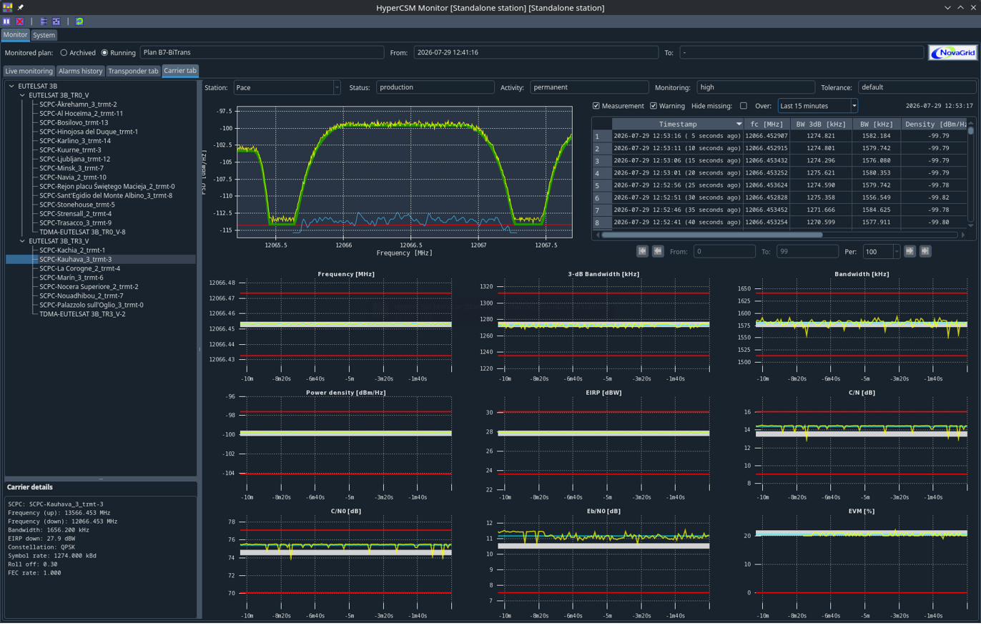The height and width of the screenshot is (641, 981).
Task: Select SCPC-Kauhava_3_trmt-3 carrier
Action: tap(76, 260)
